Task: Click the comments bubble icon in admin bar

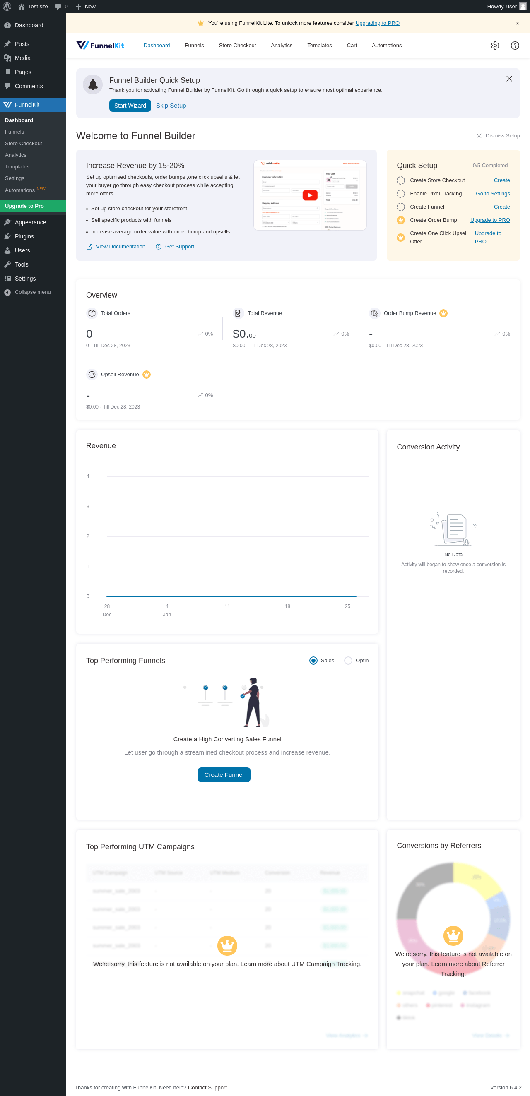Action: (x=58, y=6)
